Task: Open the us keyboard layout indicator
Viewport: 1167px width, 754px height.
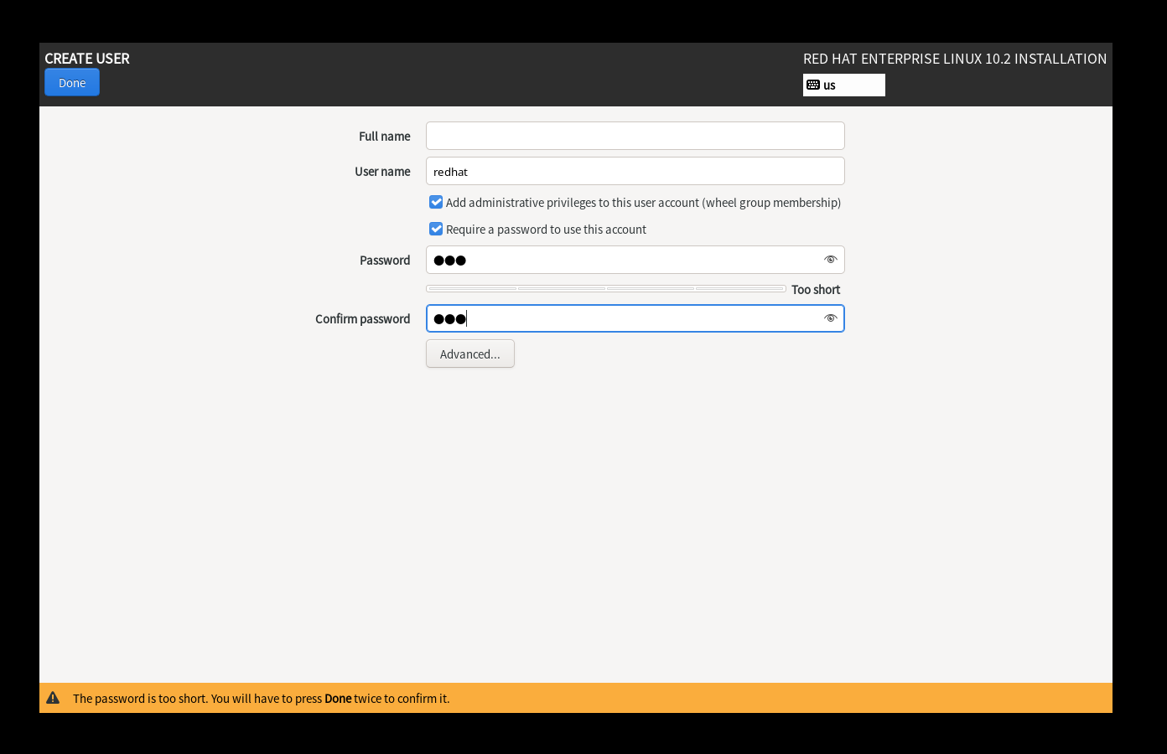Action: (843, 85)
